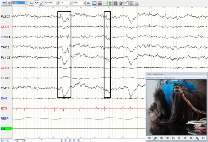Click the blue horizontal lines icon in toolbar
The image size is (208, 142).
[4, 3]
